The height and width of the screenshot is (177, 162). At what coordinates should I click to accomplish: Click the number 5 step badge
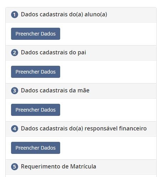[x=15, y=167]
